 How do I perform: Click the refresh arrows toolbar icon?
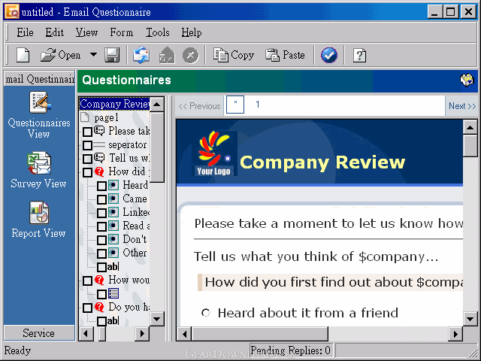[141, 55]
